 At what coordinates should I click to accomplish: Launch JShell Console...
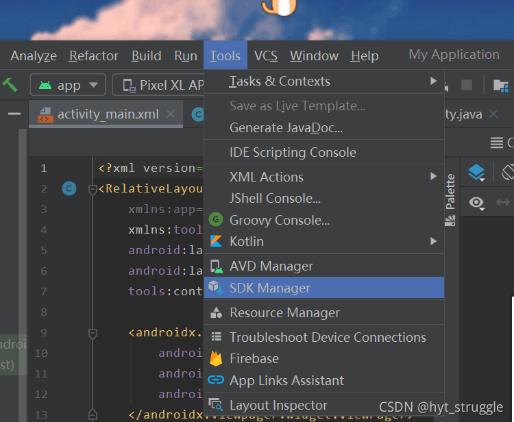[x=324, y=198]
